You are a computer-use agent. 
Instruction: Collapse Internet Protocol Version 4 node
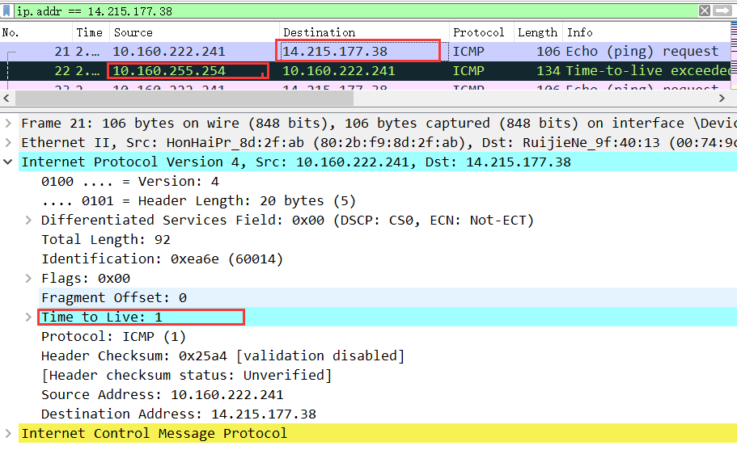click(x=8, y=162)
